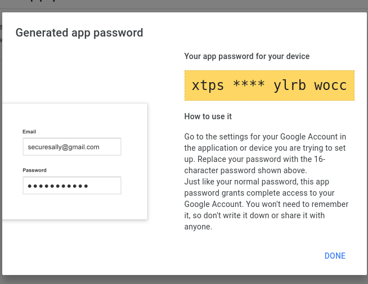Viewport: 368px width, 284px height.
Task: Click the Email label above the address field
Action: coord(29,132)
